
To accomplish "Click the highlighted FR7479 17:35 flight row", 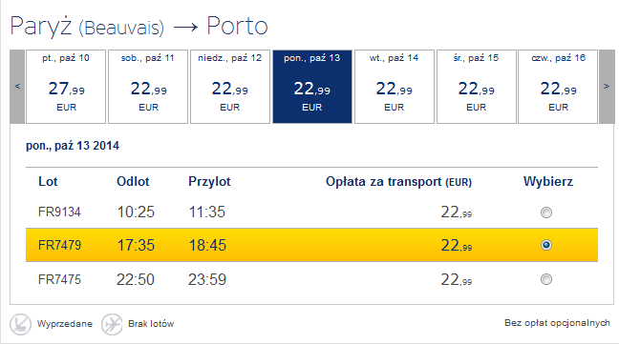I will point(311,245).
